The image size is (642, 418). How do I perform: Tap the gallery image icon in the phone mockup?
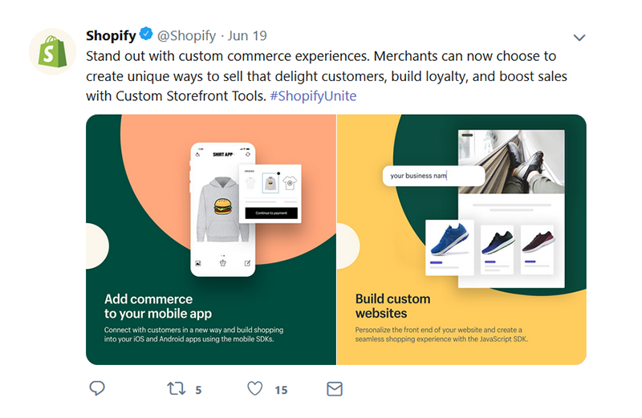pos(198,262)
